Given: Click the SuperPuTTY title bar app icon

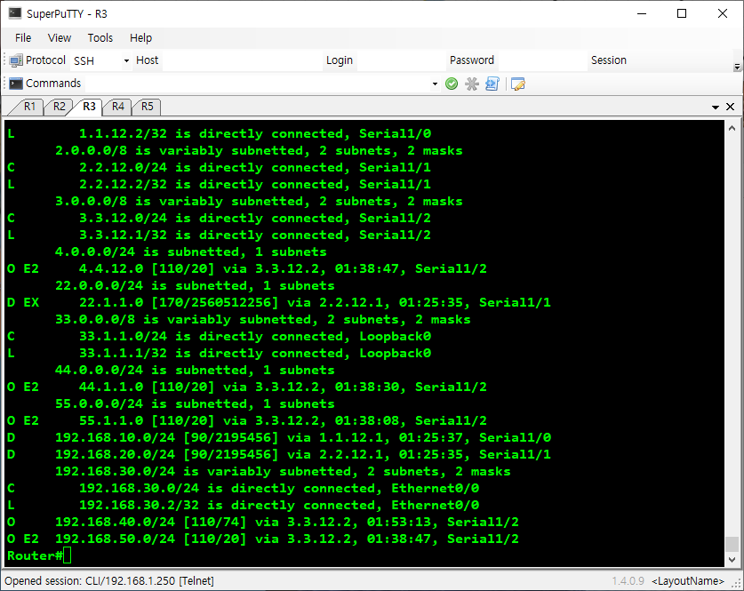Looking at the screenshot, I should [x=15, y=13].
